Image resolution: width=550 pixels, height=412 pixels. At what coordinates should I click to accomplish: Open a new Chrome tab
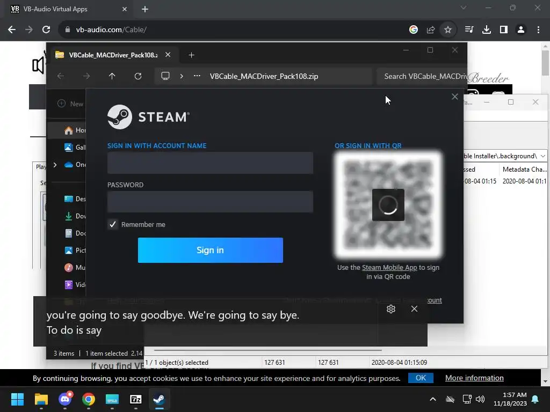pos(145,9)
